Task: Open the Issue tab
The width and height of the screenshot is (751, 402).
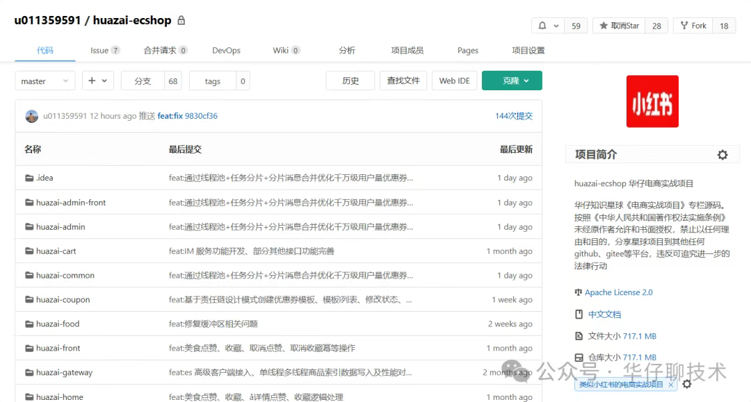Action: (x=105, y=50)
